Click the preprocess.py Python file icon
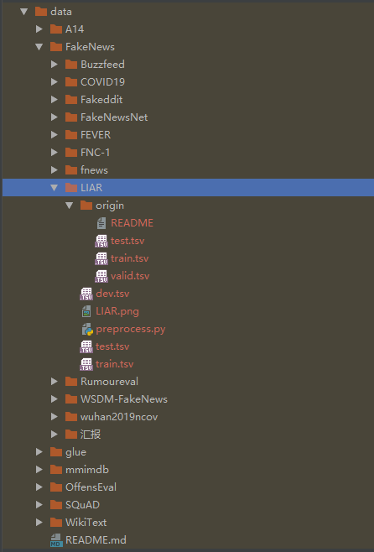 (87, 329)
